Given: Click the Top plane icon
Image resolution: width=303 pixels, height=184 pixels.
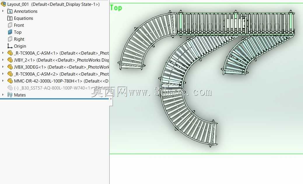Looking at the screenshot, I should pyautogui.click(x=10, y=32).
